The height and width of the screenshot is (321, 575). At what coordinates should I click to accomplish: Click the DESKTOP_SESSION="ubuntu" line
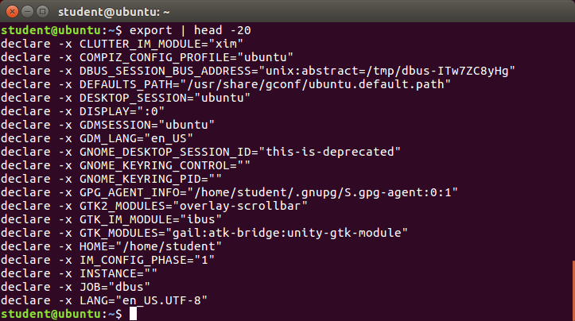click(x=126, y=98)
